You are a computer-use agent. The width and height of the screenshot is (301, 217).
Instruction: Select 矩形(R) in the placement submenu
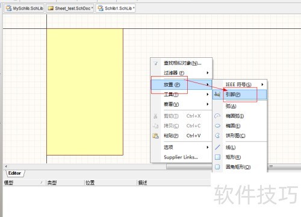click(x=240, y=157)
